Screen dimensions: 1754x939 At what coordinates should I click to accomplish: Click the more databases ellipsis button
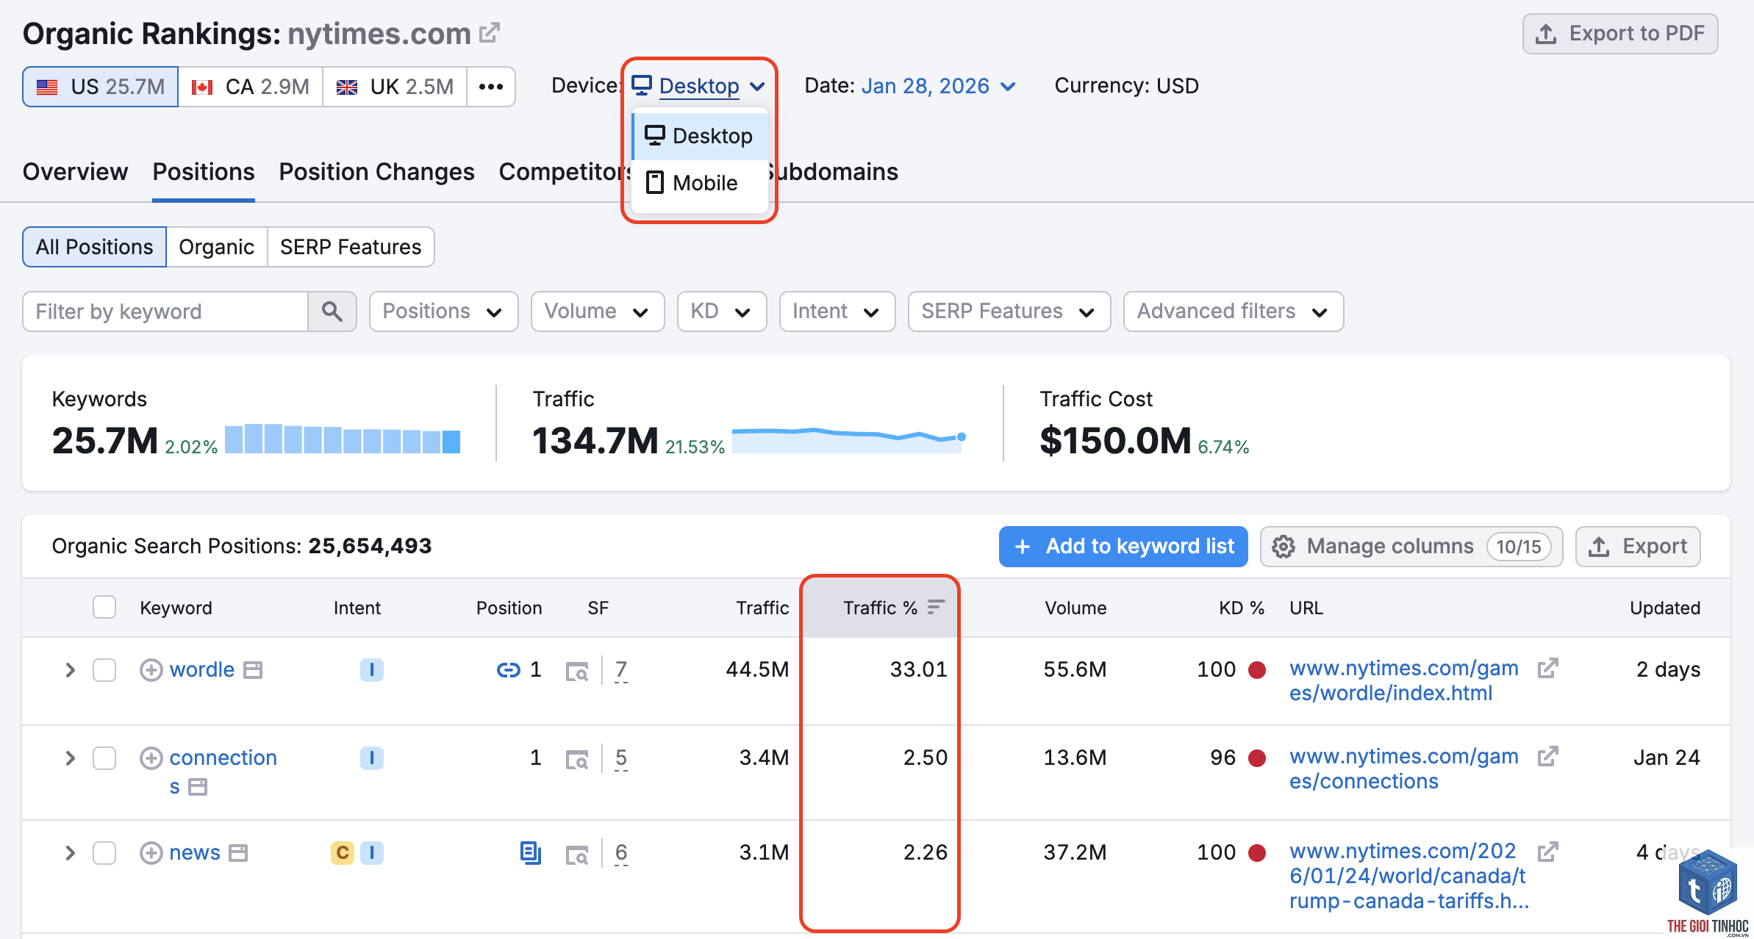(x=491, y=87)
